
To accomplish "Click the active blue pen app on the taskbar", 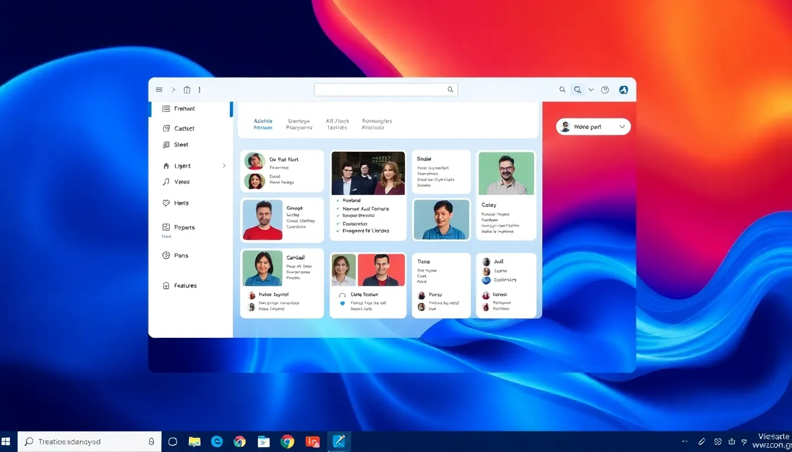I will point(339,441).
